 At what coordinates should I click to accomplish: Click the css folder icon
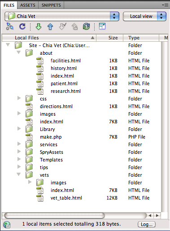(29, 99)
